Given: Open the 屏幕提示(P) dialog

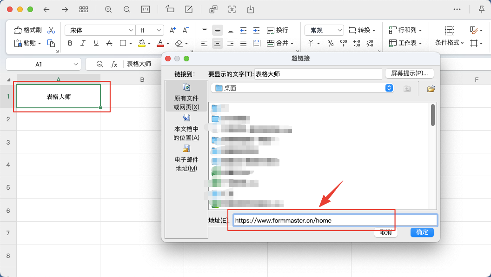Looking at the screenshot, I should [409, 73].
